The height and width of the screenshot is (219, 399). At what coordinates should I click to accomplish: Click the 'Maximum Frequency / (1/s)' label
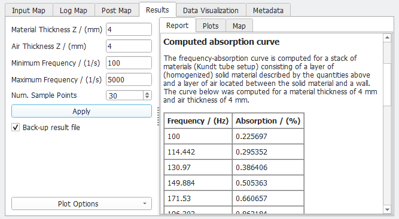[56, 80]
